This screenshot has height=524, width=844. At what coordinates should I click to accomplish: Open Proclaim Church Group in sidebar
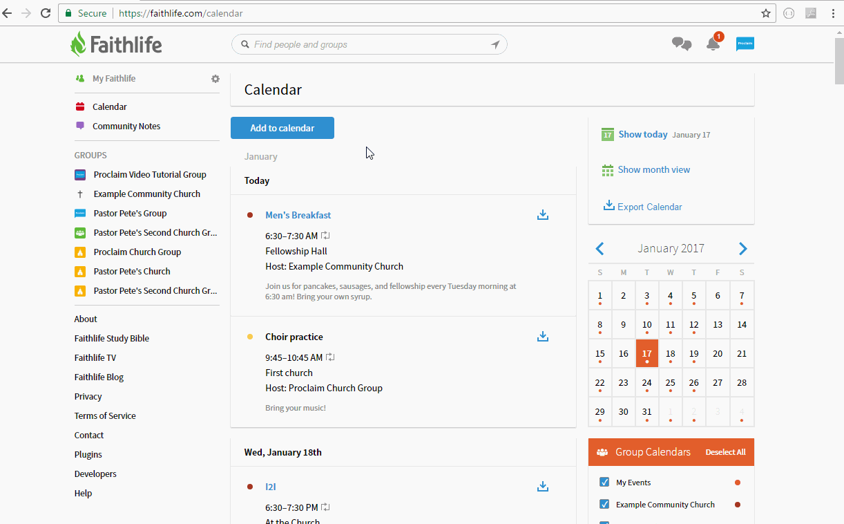pyautogui.click(x=137, y=252)
